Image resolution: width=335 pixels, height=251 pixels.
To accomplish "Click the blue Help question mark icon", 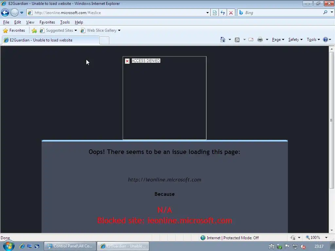I will point(326,40).
